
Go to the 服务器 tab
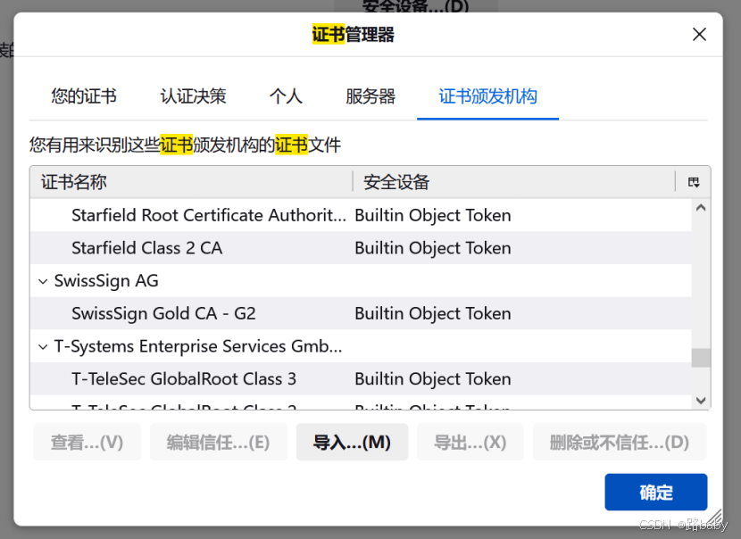[x=370, y=96]
